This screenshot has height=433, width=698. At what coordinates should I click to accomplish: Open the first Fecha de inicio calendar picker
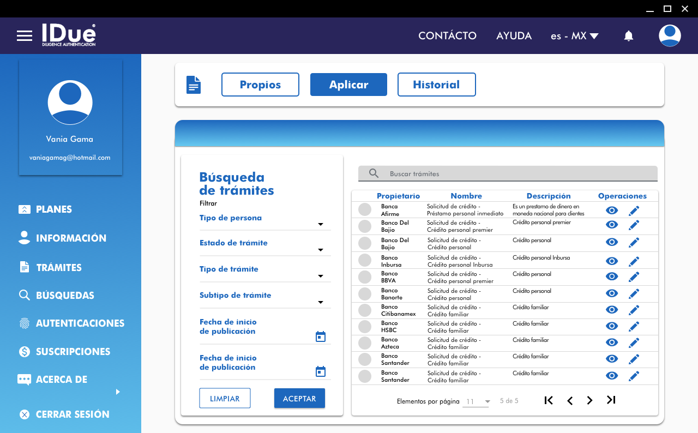click(x=321, y=336)
